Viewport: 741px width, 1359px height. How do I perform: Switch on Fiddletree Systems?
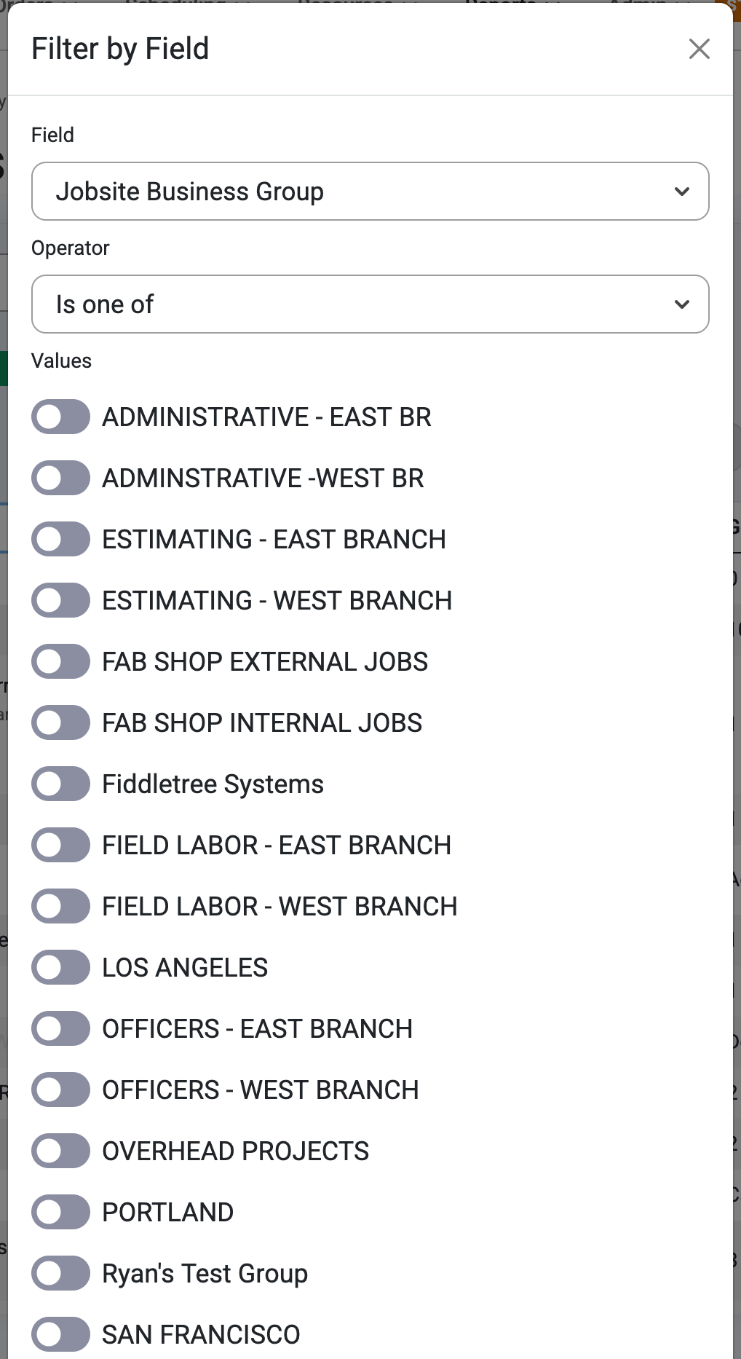(x=60, y=784)
